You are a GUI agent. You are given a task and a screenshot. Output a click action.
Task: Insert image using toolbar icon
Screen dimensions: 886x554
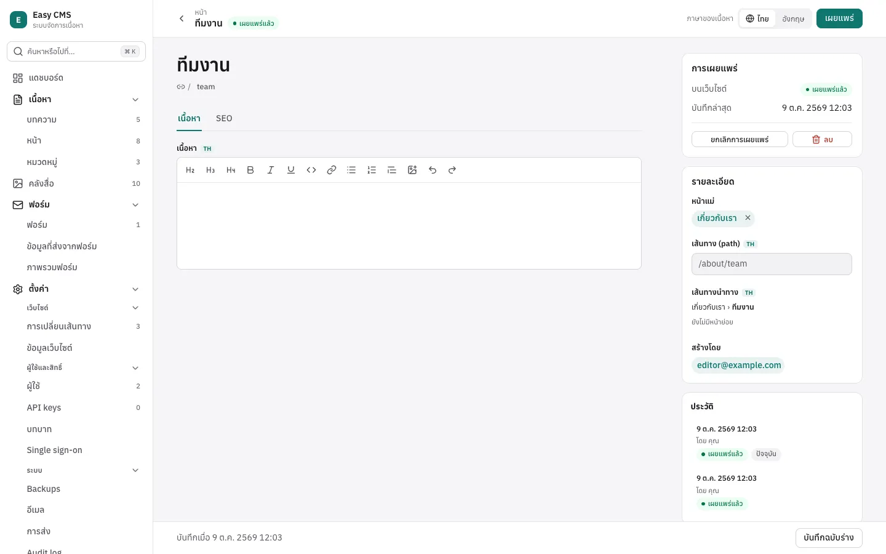tap(412, 170)
